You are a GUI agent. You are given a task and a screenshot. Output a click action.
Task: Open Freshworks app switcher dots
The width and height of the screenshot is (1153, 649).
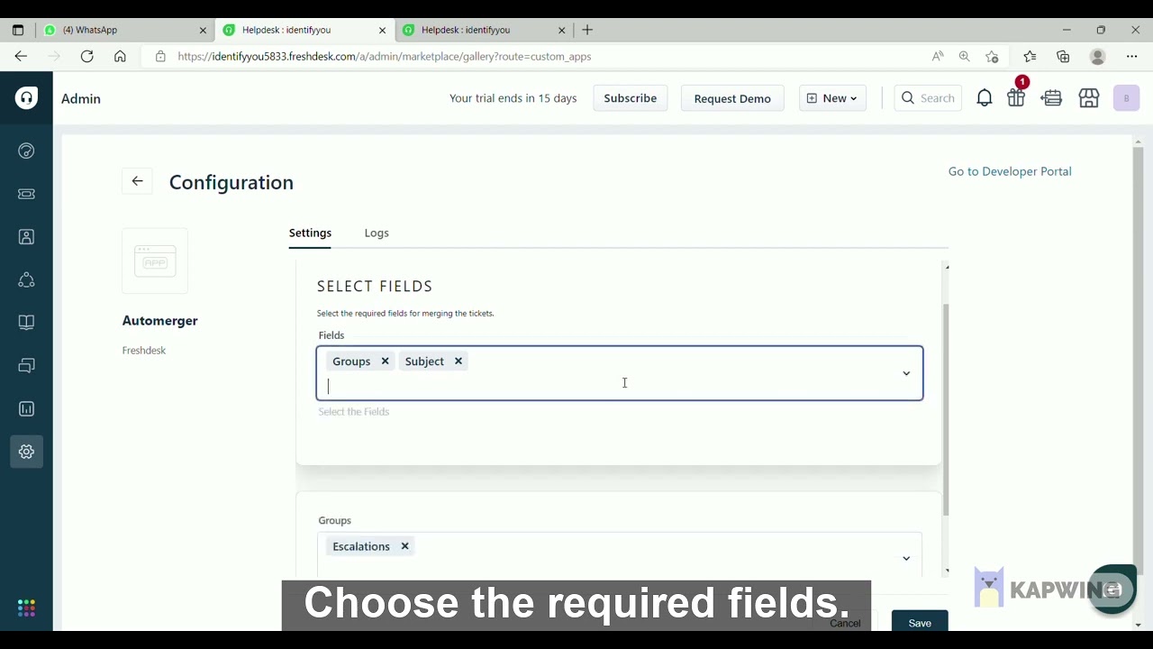[x=26, y=608]
